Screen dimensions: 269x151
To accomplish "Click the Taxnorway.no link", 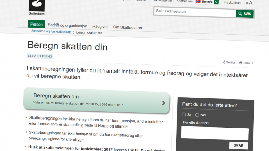I will click(162, 1).
